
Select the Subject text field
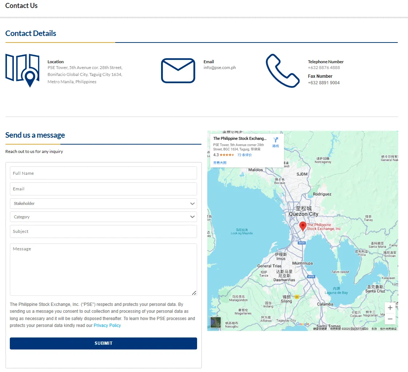(x=103, y=231)
